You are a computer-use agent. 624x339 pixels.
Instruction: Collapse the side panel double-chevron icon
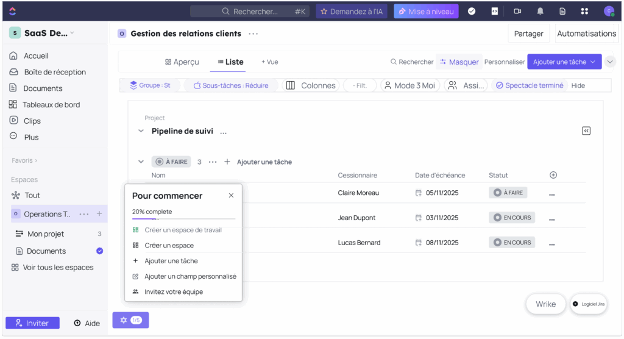coord(586,131)
